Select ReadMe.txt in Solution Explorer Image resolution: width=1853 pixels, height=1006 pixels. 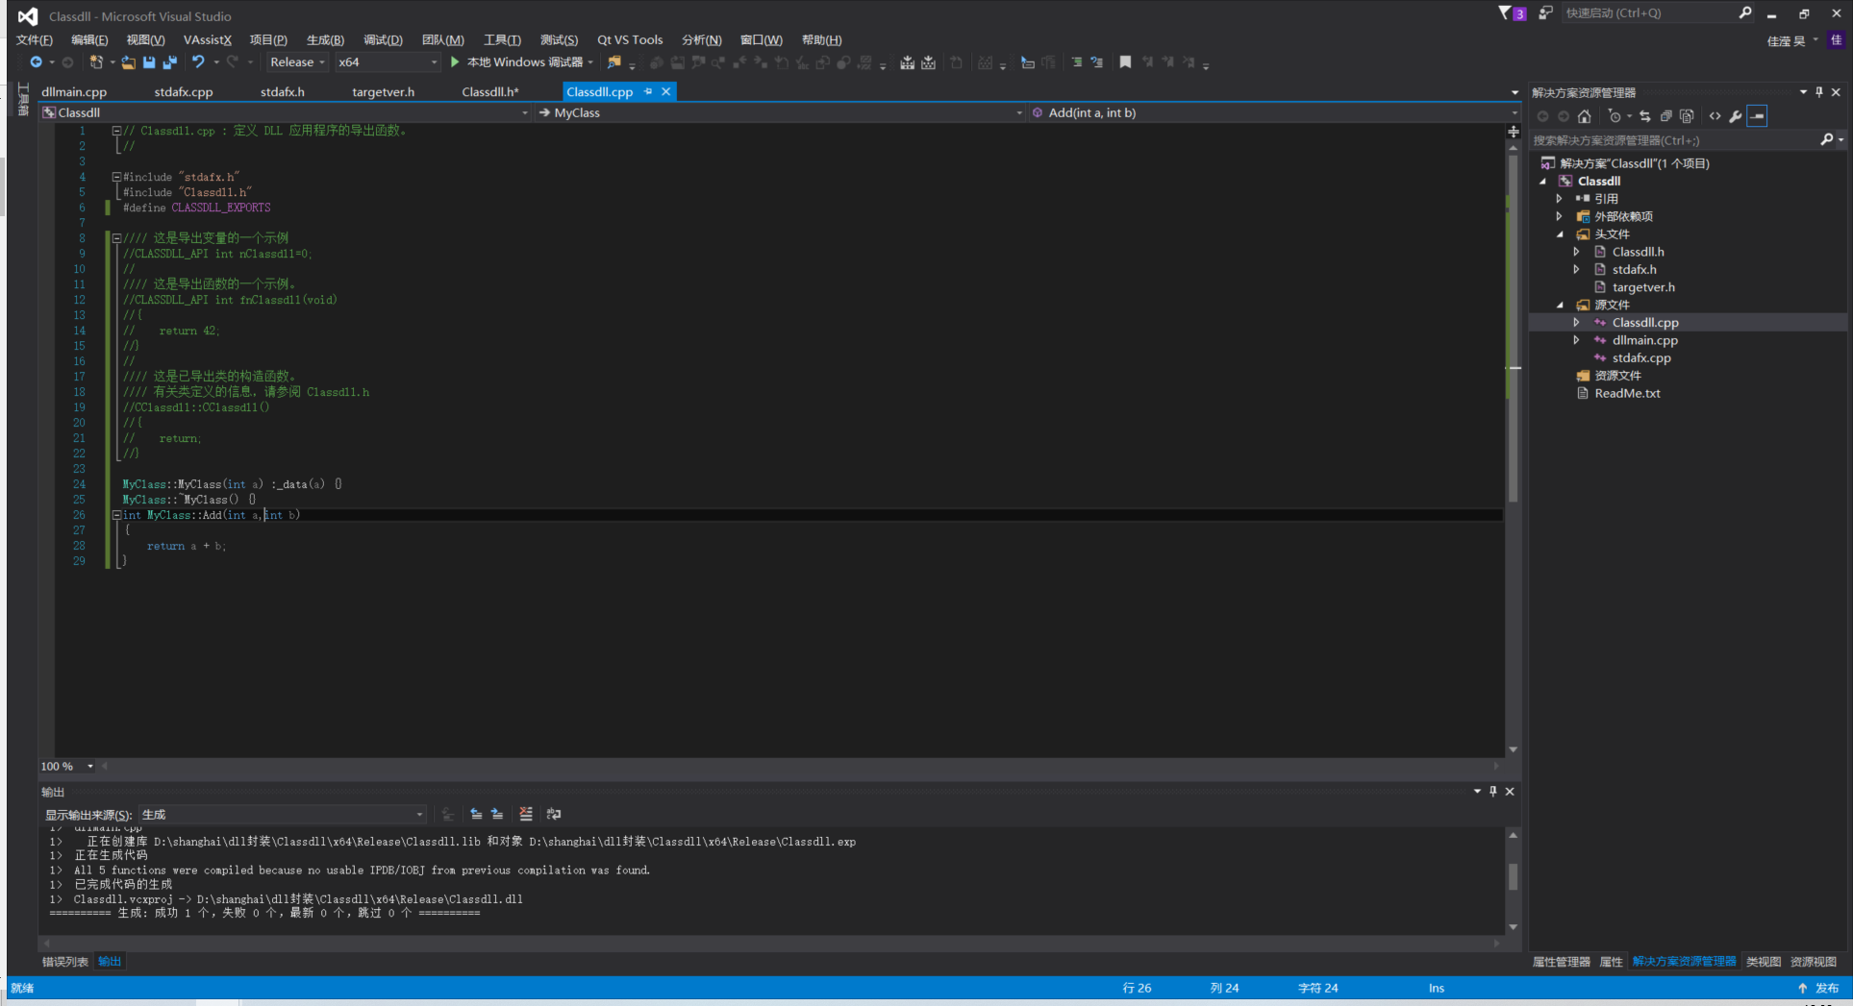tap(1627, 394)
